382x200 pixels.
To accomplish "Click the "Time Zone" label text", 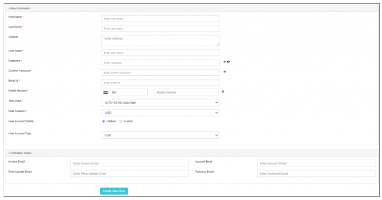I will (15, 101).
